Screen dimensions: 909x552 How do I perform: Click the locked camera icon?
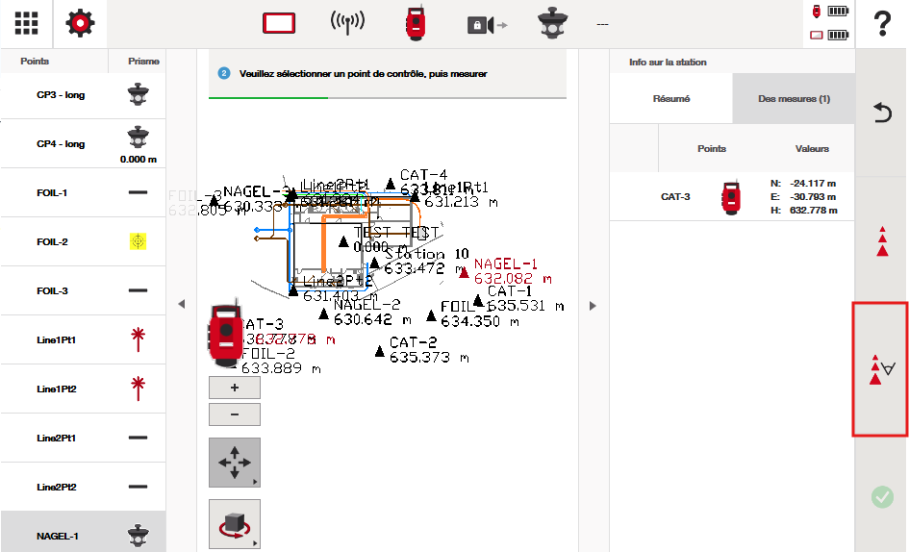[487, 25]
